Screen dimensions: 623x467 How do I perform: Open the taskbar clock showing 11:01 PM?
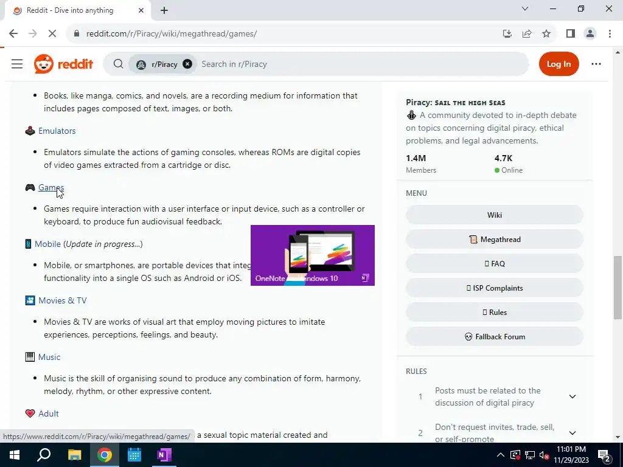point(571,455)
